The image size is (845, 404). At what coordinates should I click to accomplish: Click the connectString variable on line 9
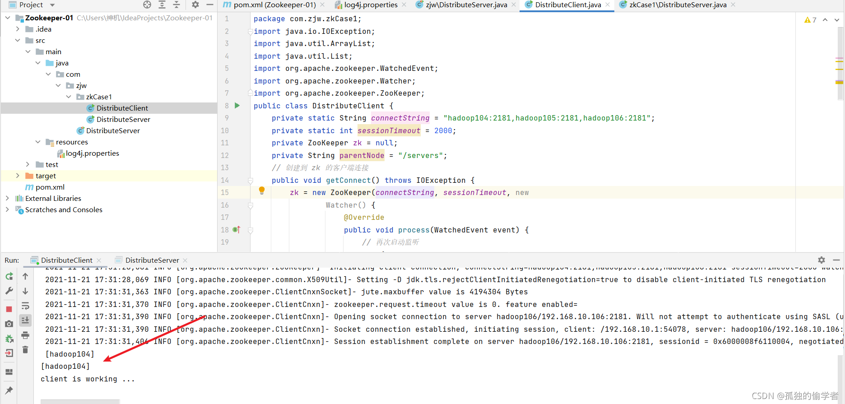click(400, 118)
